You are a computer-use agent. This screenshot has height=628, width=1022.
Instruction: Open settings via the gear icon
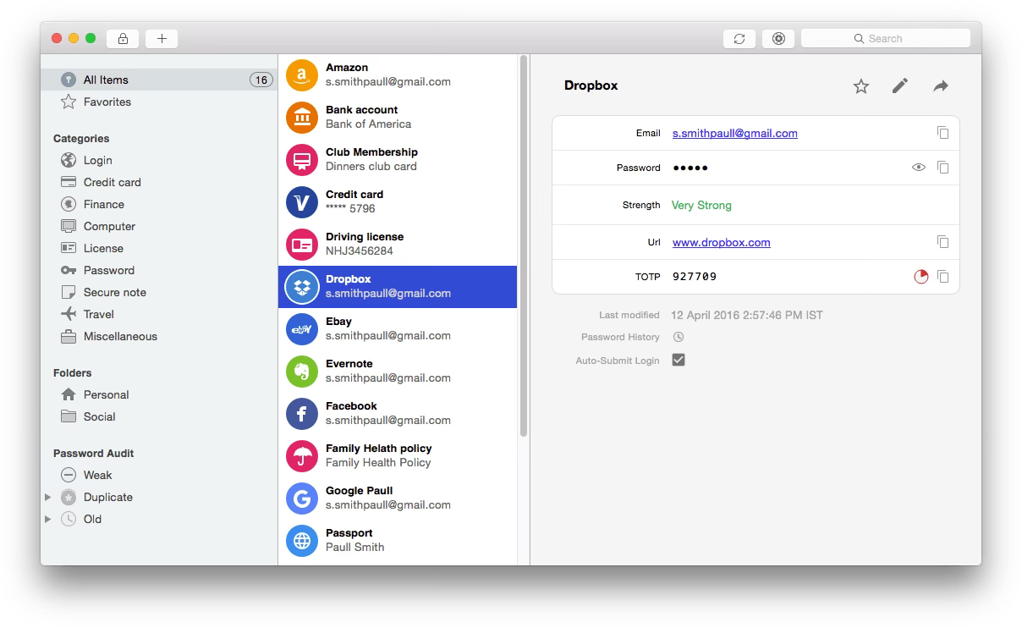click(778, 38)
